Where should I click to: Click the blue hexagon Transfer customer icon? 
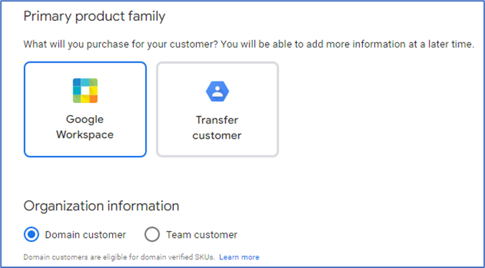click(218, 91)
